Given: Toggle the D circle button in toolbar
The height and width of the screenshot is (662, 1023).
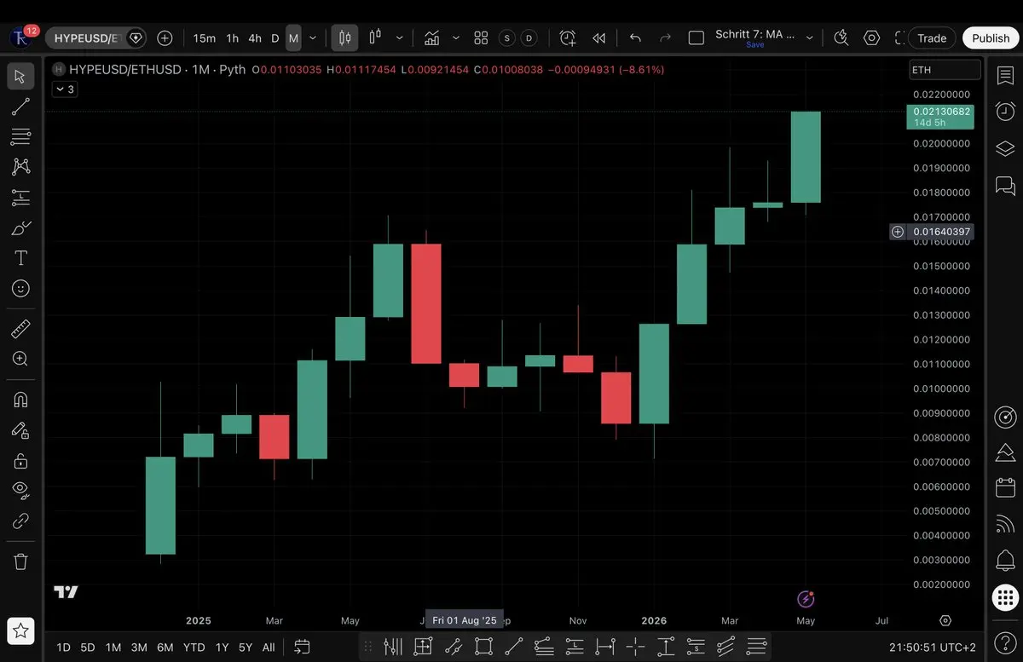Looking at the screenshot, I should 529,37.
